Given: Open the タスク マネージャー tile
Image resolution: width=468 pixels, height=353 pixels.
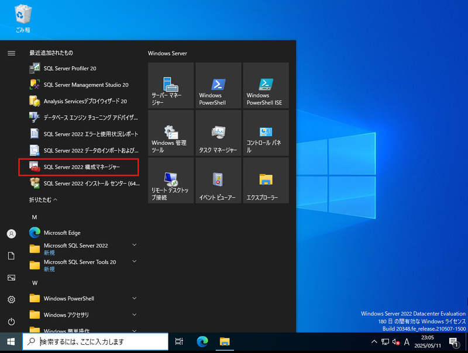Looking at the screenshot, I should click(x=218, y=133).
